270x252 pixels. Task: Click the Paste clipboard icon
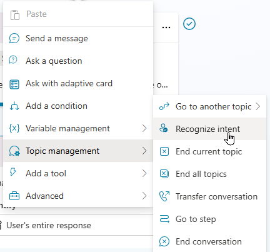click(x=14, y=15)
